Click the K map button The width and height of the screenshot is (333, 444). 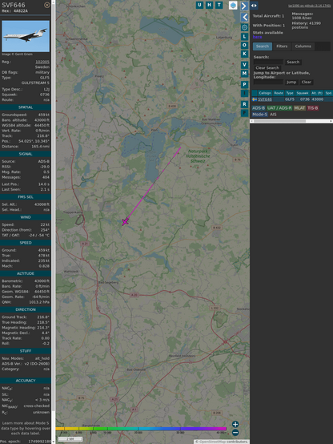244,54
